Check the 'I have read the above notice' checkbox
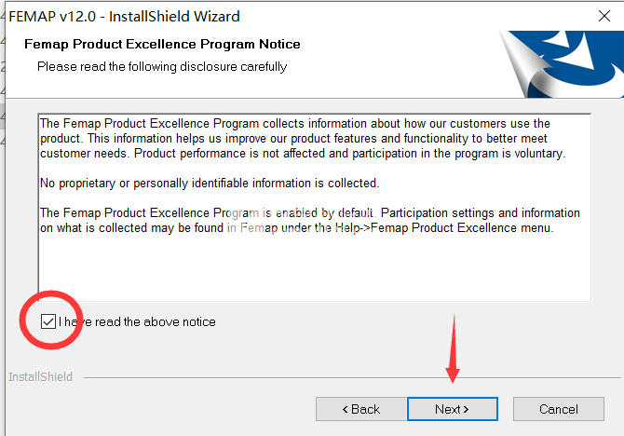Viewport: 624px width, 436px height. (x=48, y=321)
